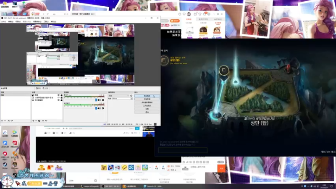Screen dimensions: 336x189
Task: Click the Exit button in OBS controls
Action: point(147,112)
